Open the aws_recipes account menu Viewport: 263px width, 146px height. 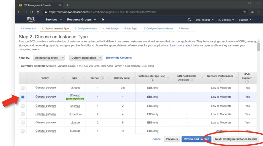pos(205,20)
